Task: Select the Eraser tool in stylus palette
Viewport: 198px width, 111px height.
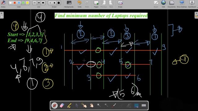Action: pos(62,105)
